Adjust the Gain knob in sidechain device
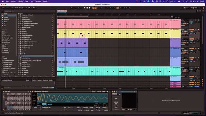 coord(116,101)
